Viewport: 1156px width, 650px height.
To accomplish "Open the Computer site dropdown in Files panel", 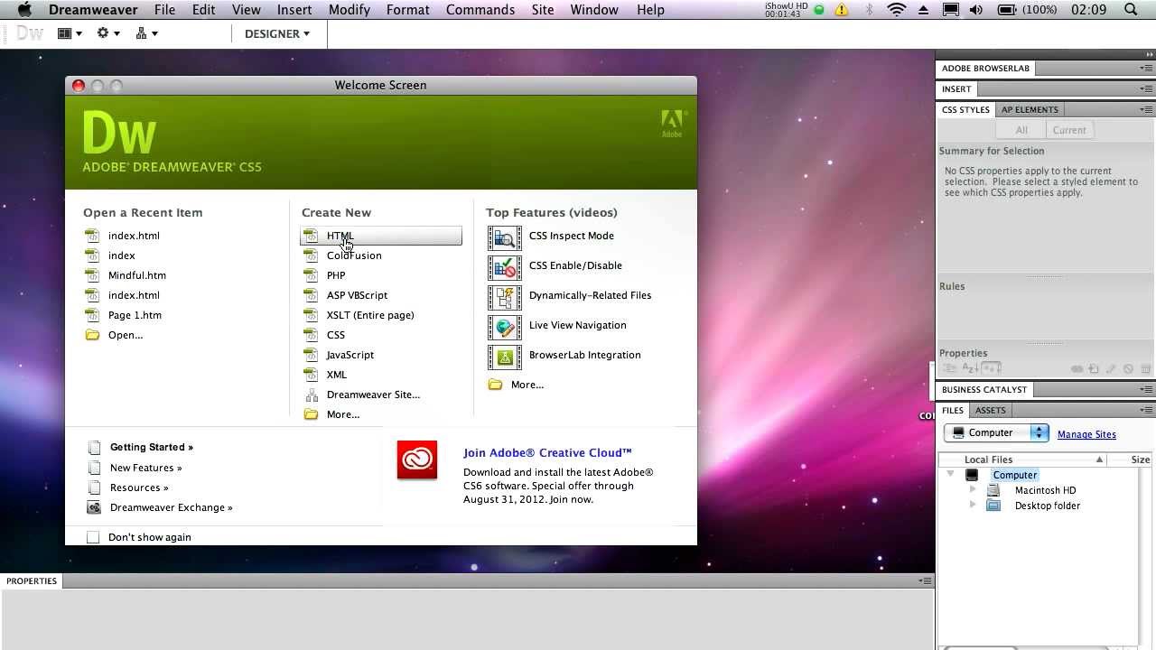I will 996,432.
